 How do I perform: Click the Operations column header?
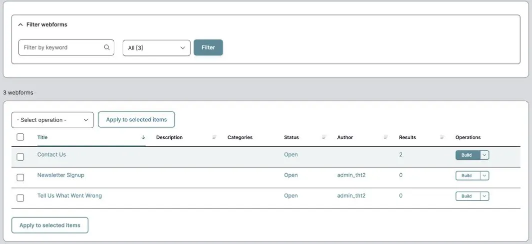point(468,137)
